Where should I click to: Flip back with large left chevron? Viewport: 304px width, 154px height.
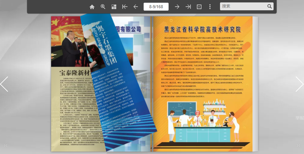(x=4, y=84)
